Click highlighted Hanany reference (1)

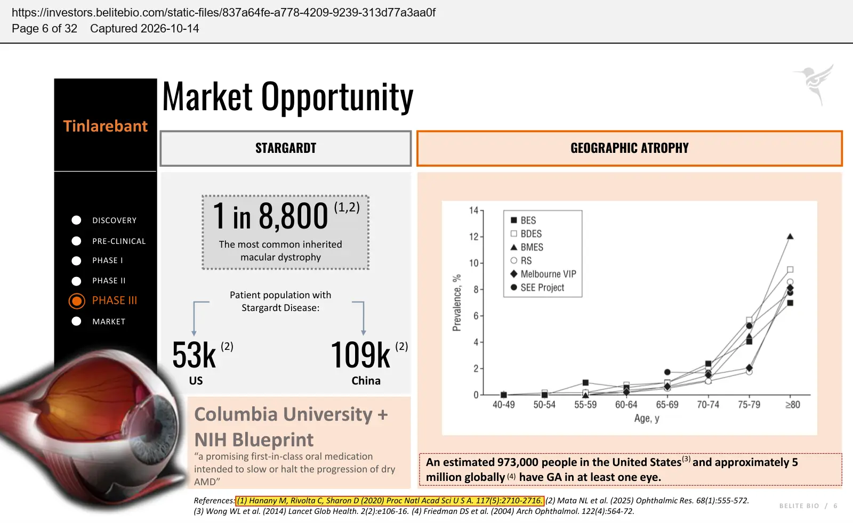390,501
